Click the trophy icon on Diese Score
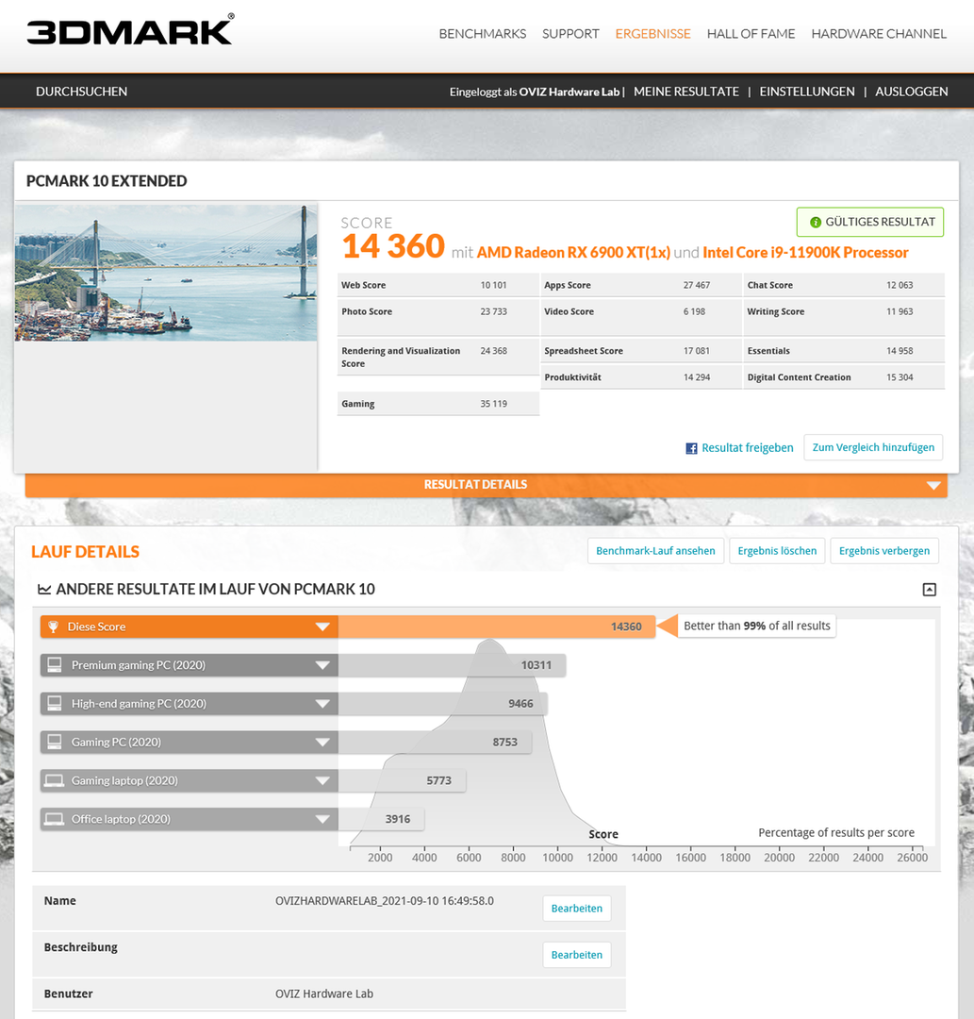This screenshot has width=974, height=1019. point(54,626)
